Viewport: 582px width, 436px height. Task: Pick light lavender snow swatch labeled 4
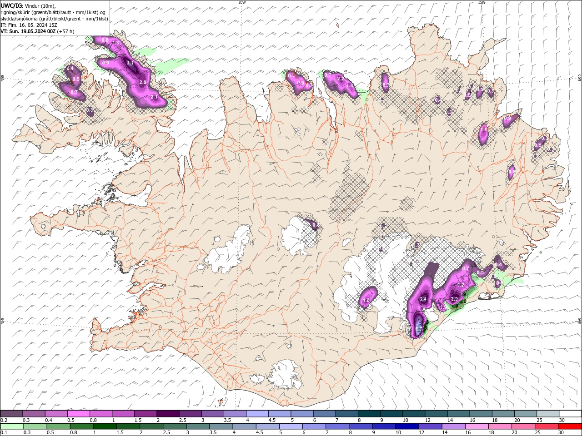[257, 414]
